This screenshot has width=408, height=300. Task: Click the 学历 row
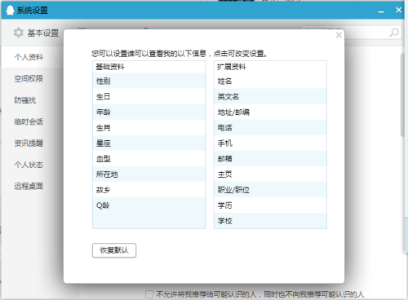(270, 205)
